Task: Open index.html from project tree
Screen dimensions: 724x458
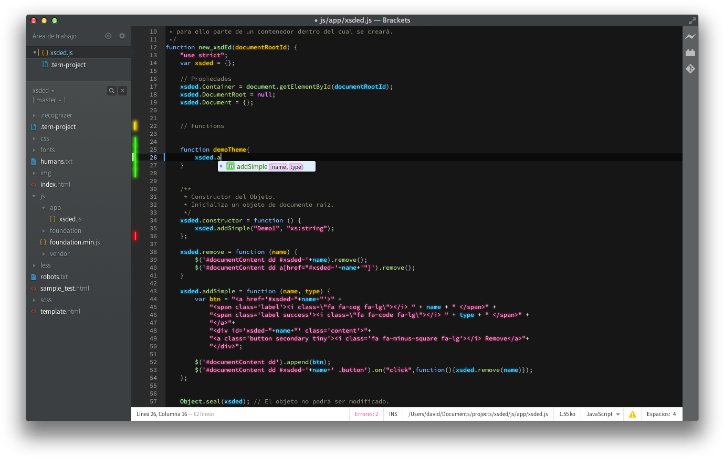Action: pyautogui.click(x=55, y=185)
